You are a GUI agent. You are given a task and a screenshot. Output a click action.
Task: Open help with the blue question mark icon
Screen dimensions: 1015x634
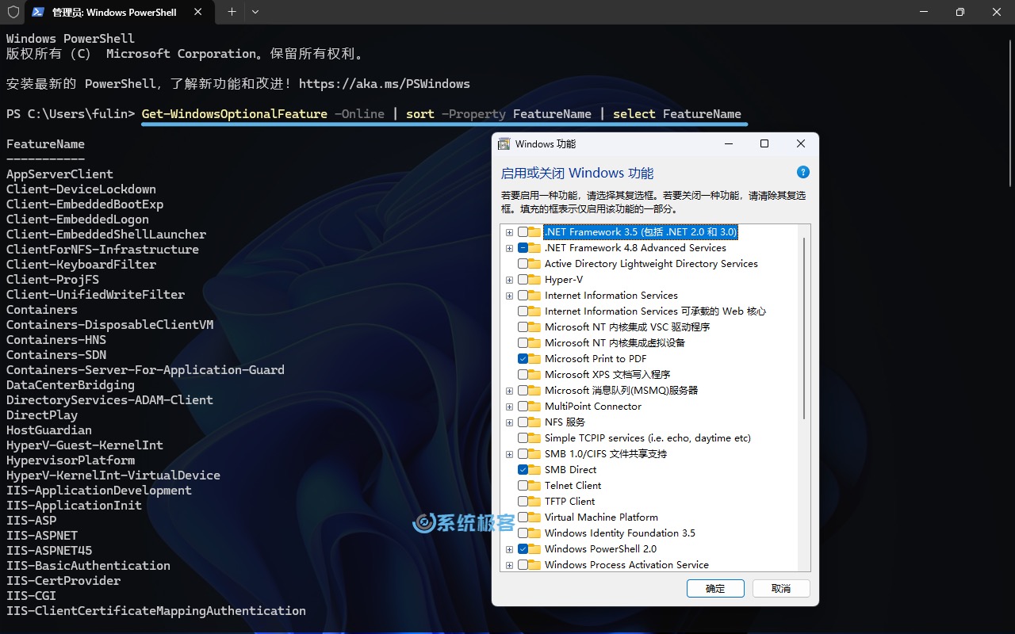[802, 172]
